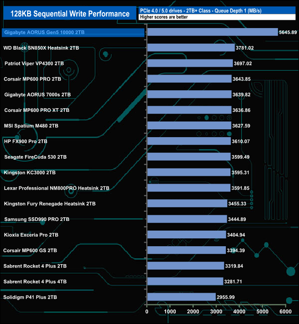
Task: Click the 1000 axis tick label
Action: [x=170, y=312]
